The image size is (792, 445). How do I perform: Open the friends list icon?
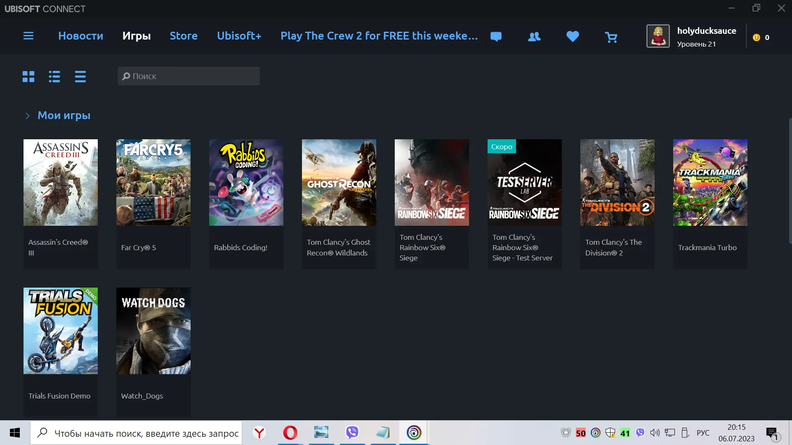tap(534, 37)
